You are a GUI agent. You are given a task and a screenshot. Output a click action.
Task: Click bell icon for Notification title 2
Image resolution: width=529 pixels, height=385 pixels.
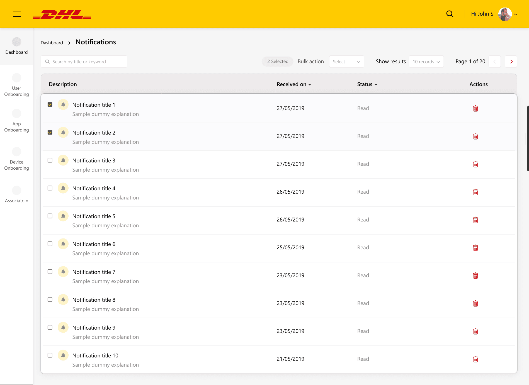pos(63,132)
